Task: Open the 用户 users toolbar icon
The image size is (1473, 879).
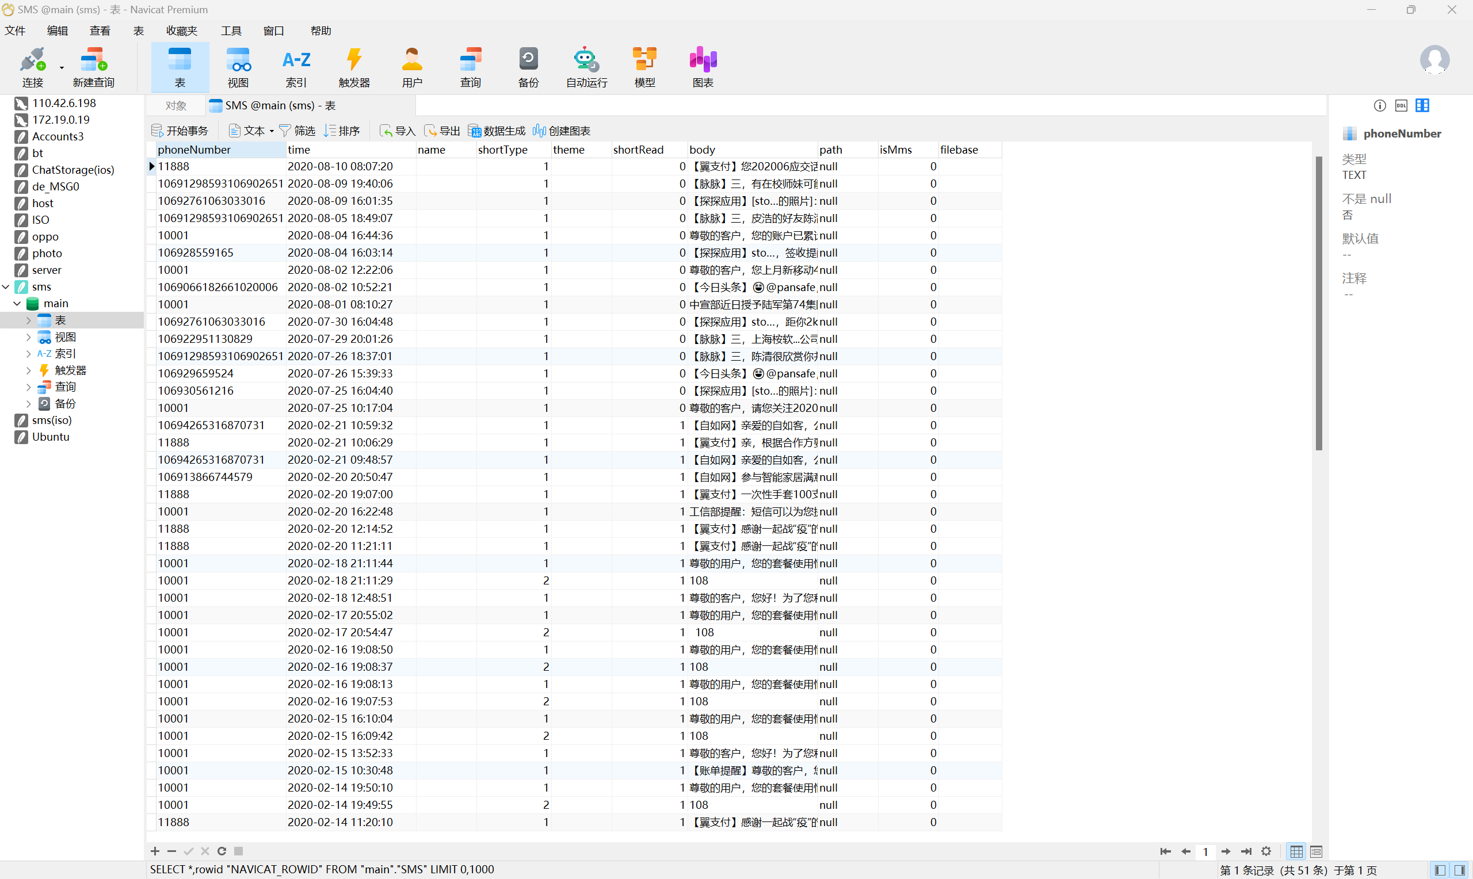Action: 412,67
